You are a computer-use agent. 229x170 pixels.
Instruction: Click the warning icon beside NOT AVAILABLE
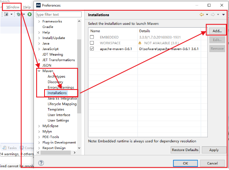click(x=140, y=43)
